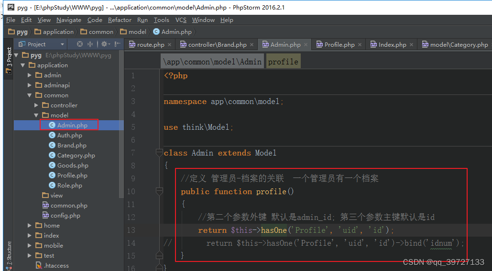The width and height of the screenshot is (492, 271).
Task: Select config.php in the project tree
Action: point(62,215)
